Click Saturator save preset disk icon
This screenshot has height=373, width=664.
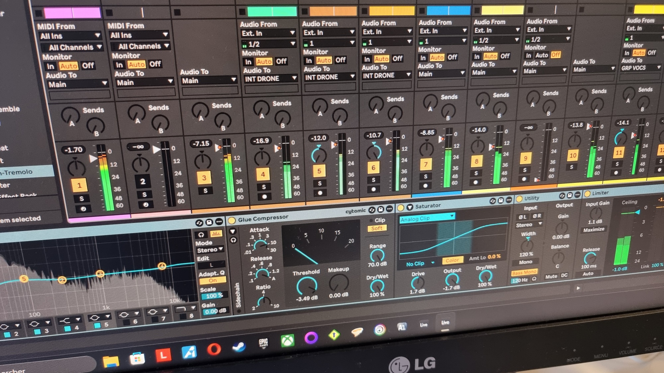[x=501, y=200]
